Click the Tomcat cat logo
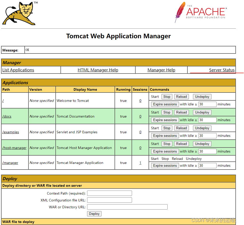The image size is (244, 225). click(19, 13)
